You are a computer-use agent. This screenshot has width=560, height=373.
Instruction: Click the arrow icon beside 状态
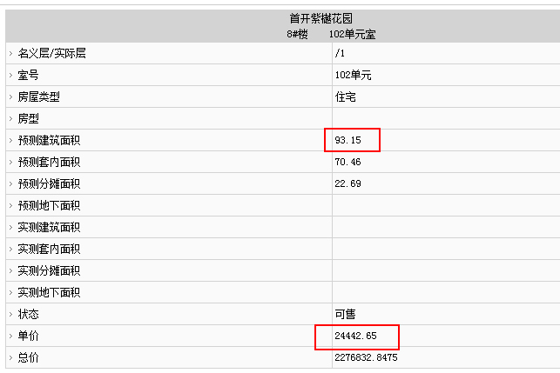point(10,315)
